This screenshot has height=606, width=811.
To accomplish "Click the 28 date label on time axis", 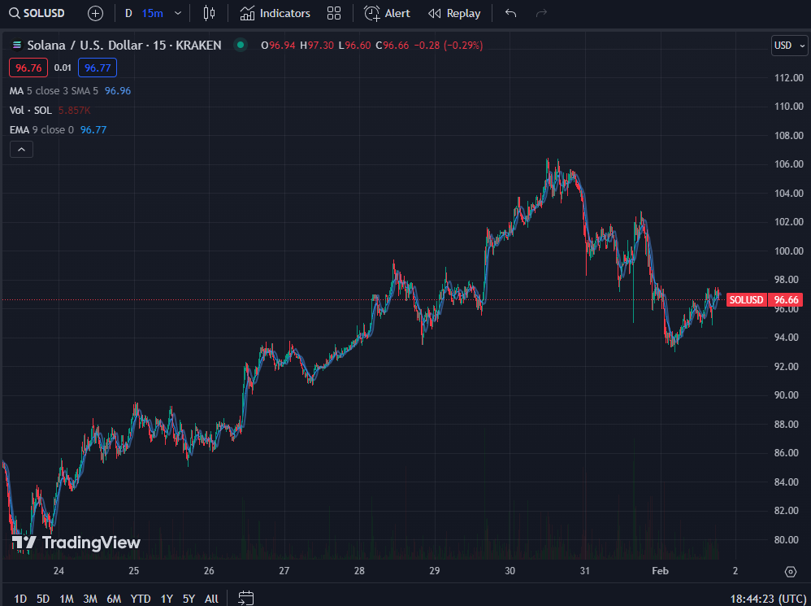I will point(359,571).
